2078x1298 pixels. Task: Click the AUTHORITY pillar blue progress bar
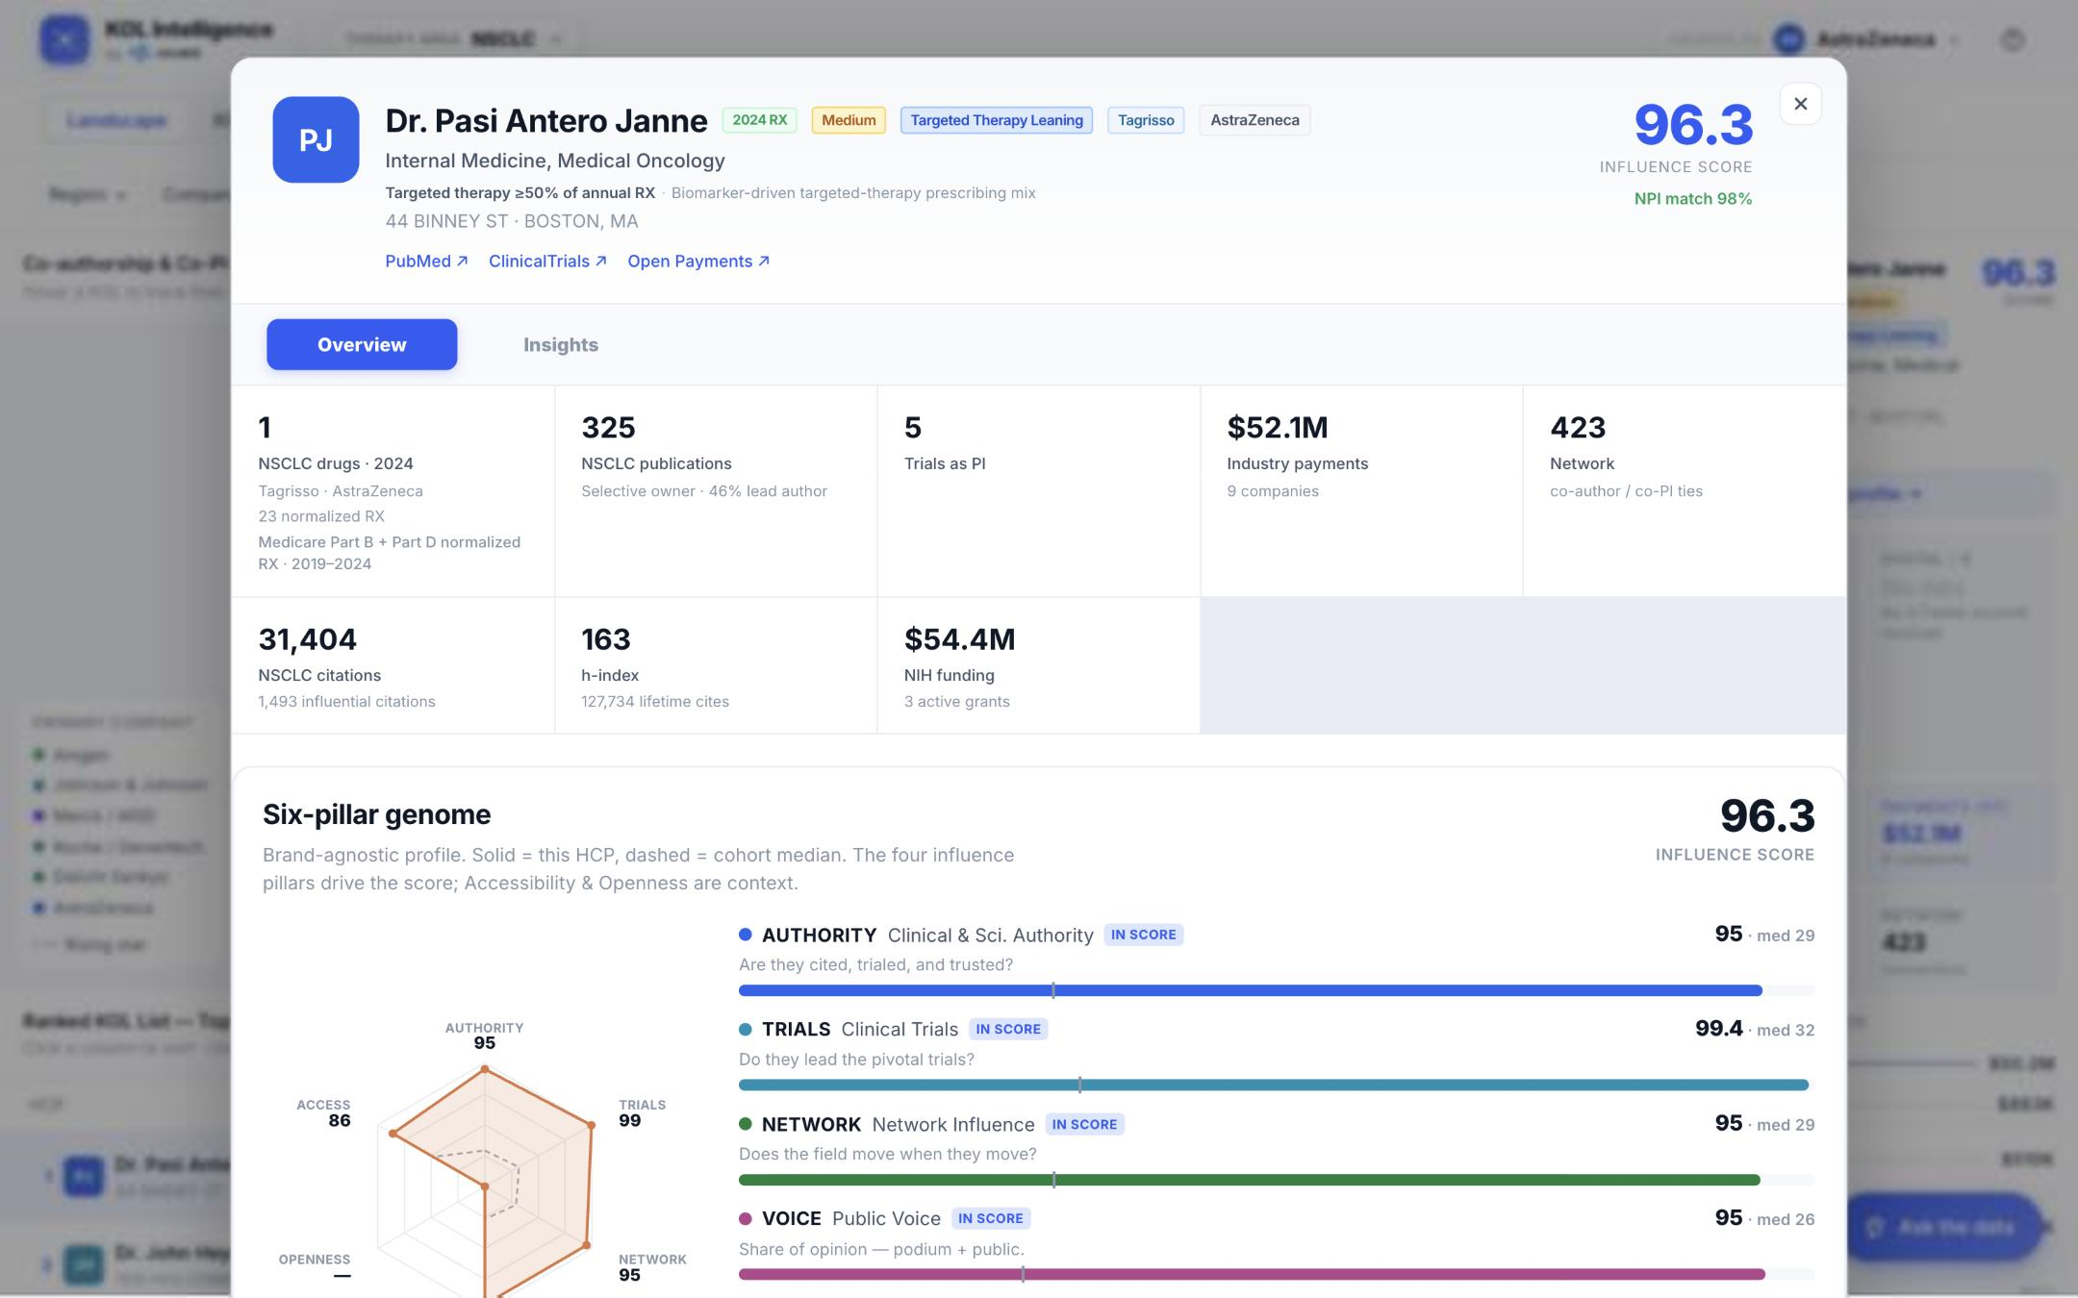[x=1276, y=990]
